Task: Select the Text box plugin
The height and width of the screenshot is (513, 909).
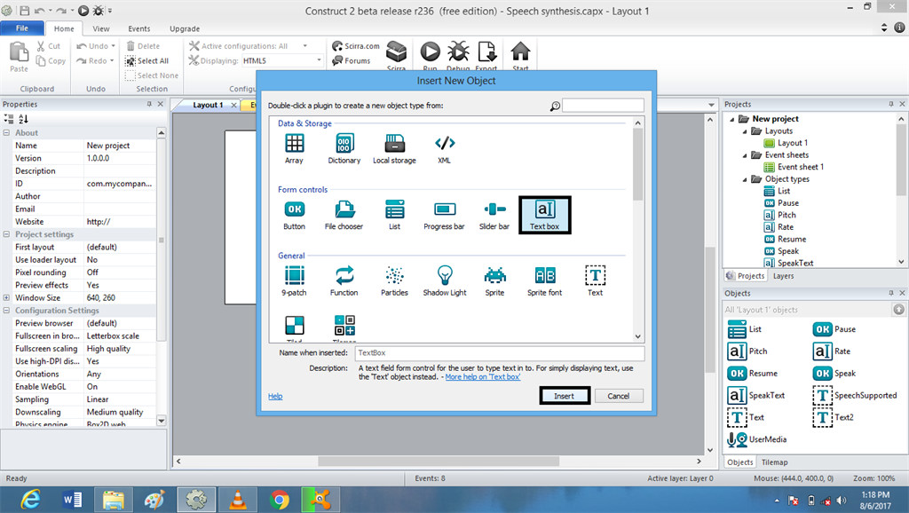Action: (544, 215)
